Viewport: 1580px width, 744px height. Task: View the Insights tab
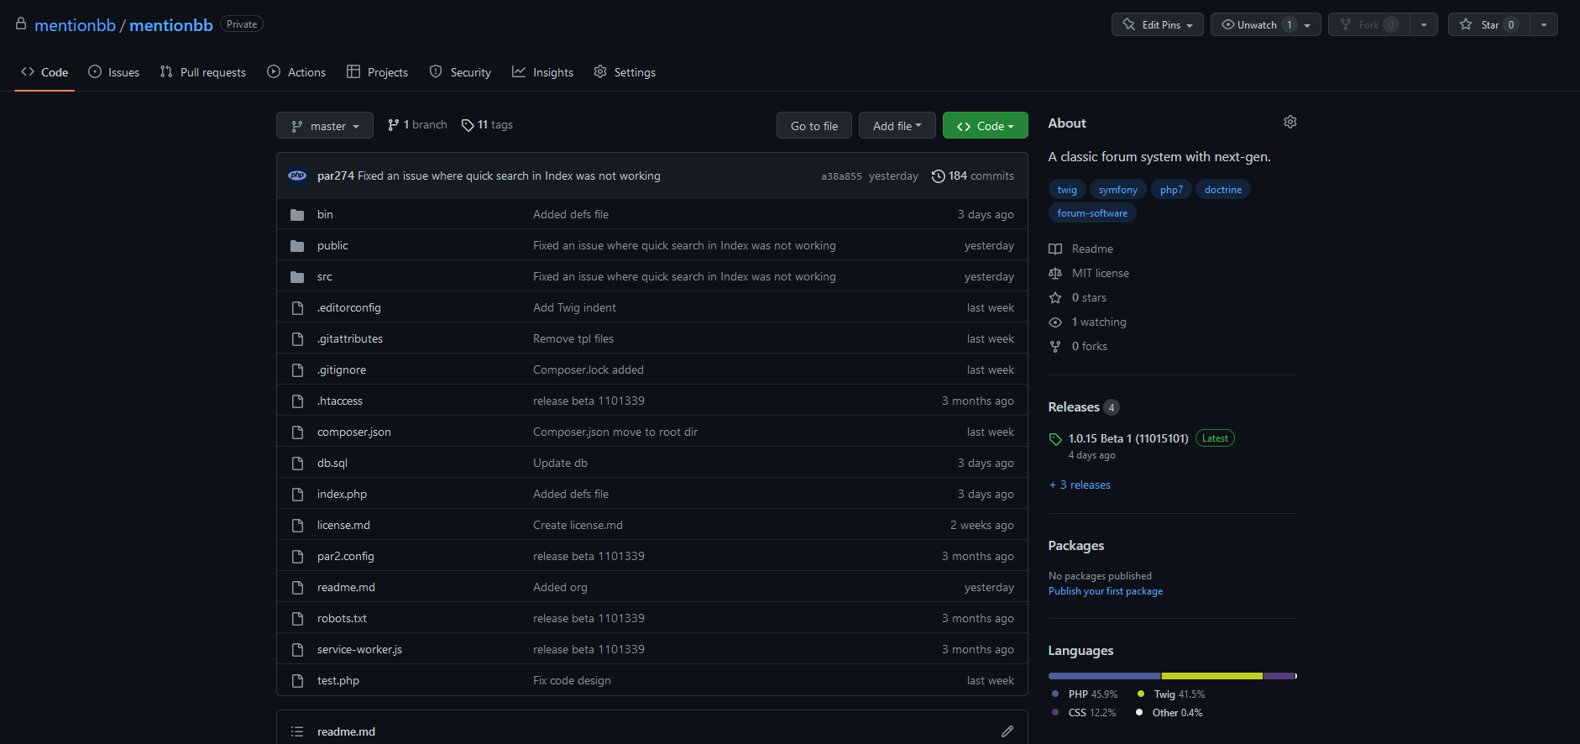[543, 72]
